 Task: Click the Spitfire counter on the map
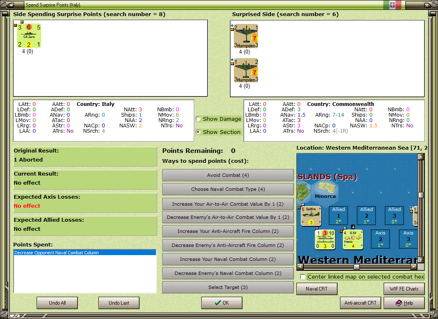tap(311, 216)
